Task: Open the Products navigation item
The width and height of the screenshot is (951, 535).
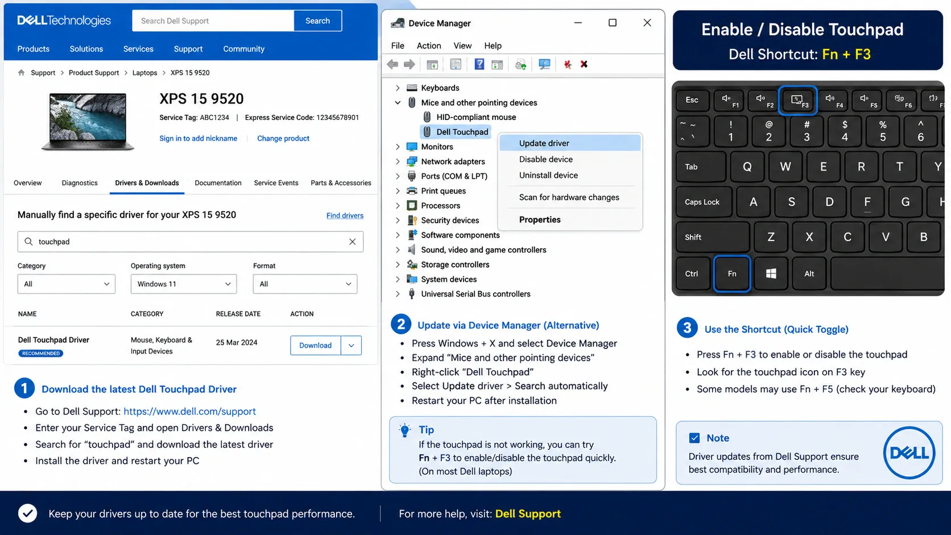Action: (x=34, y=49)
